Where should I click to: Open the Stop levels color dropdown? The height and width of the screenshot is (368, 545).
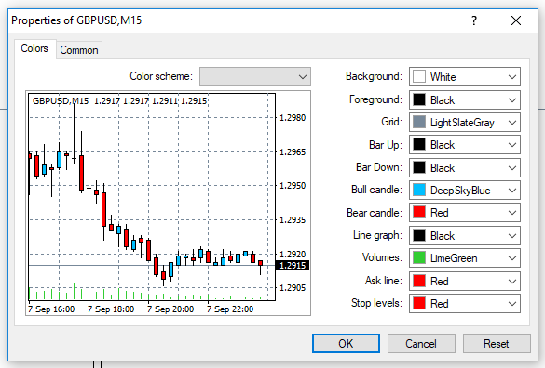click(465, 304)
